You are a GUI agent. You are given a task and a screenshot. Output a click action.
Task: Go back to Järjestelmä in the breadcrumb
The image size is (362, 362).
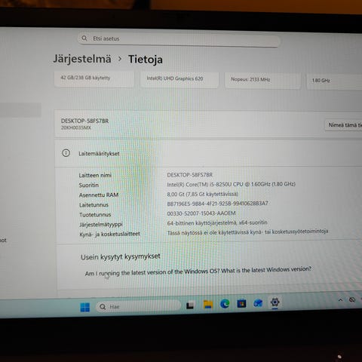coord(82,59)
